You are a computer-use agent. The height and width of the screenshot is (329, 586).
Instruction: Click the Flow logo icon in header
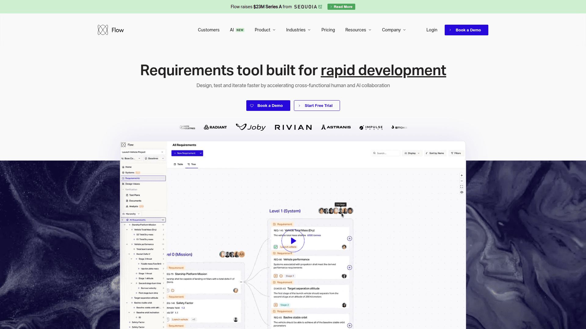[103, 30]
